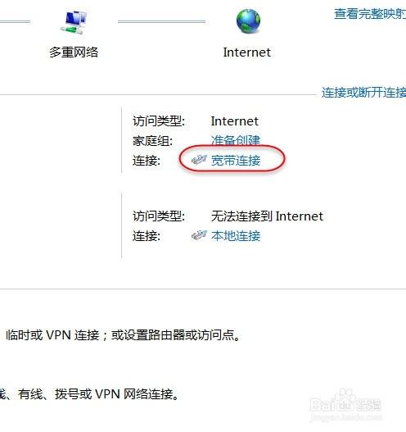Open the 准备创建 homegroup link

(x=236, y=140)
